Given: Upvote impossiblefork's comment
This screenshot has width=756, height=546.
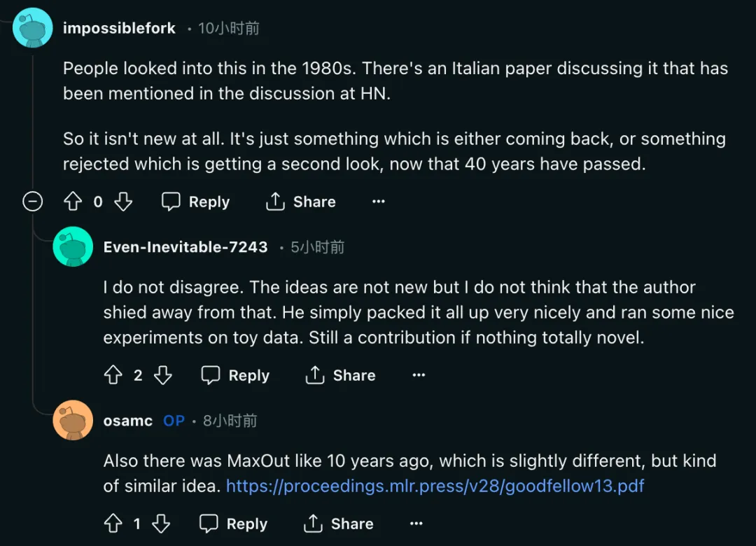Looking at the screenshot, I should point(73,202).
